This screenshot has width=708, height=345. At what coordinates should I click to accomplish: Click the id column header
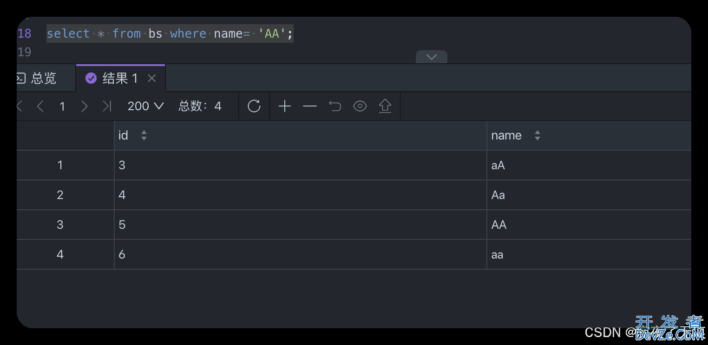301,135
